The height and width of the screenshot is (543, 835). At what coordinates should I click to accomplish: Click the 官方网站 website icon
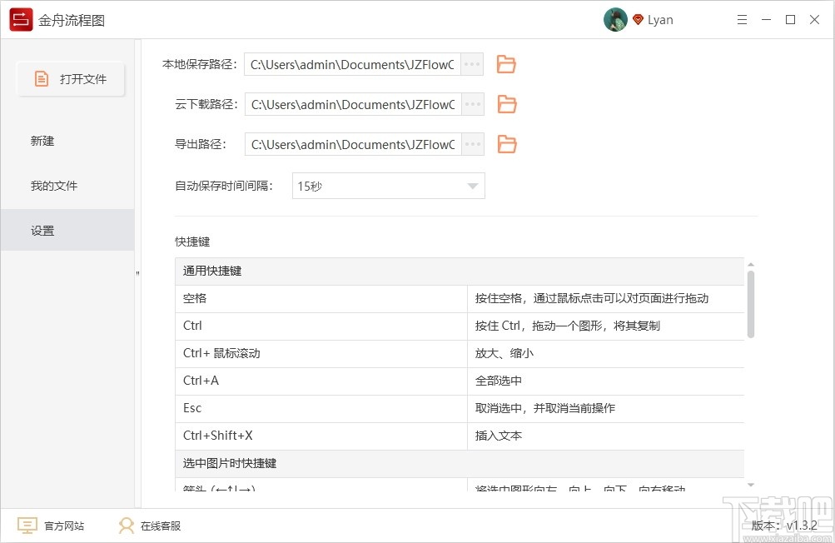pyautogui.click(x=27, y=526)
